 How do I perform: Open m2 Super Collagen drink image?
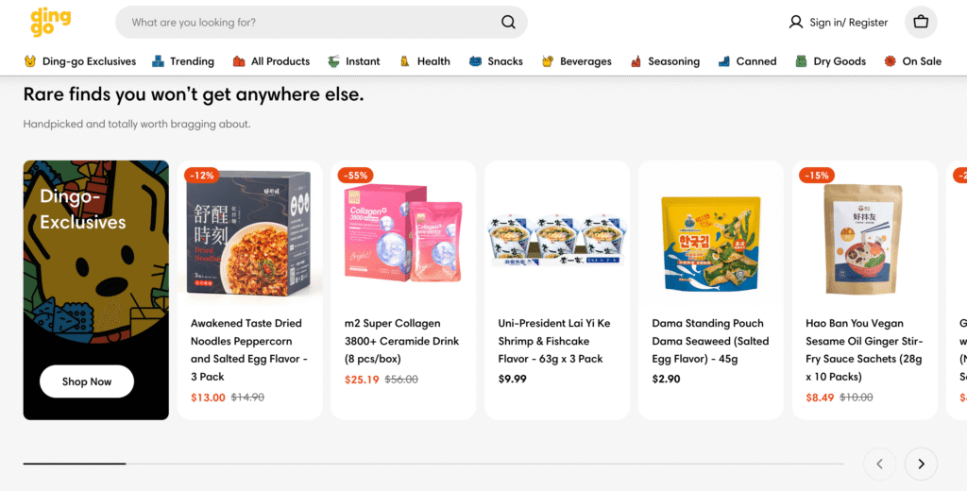click(403, 232)
